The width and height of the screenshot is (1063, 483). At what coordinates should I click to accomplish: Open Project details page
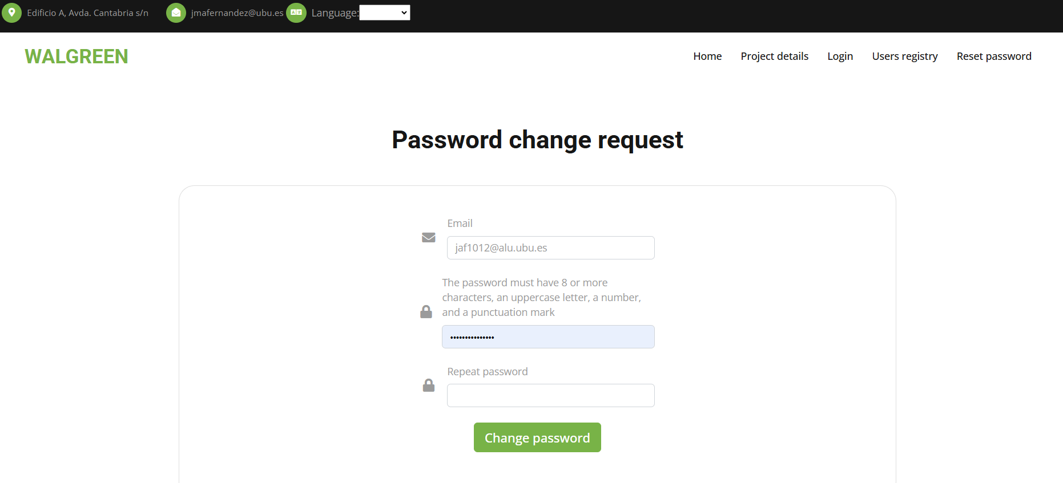coord(775,56)
